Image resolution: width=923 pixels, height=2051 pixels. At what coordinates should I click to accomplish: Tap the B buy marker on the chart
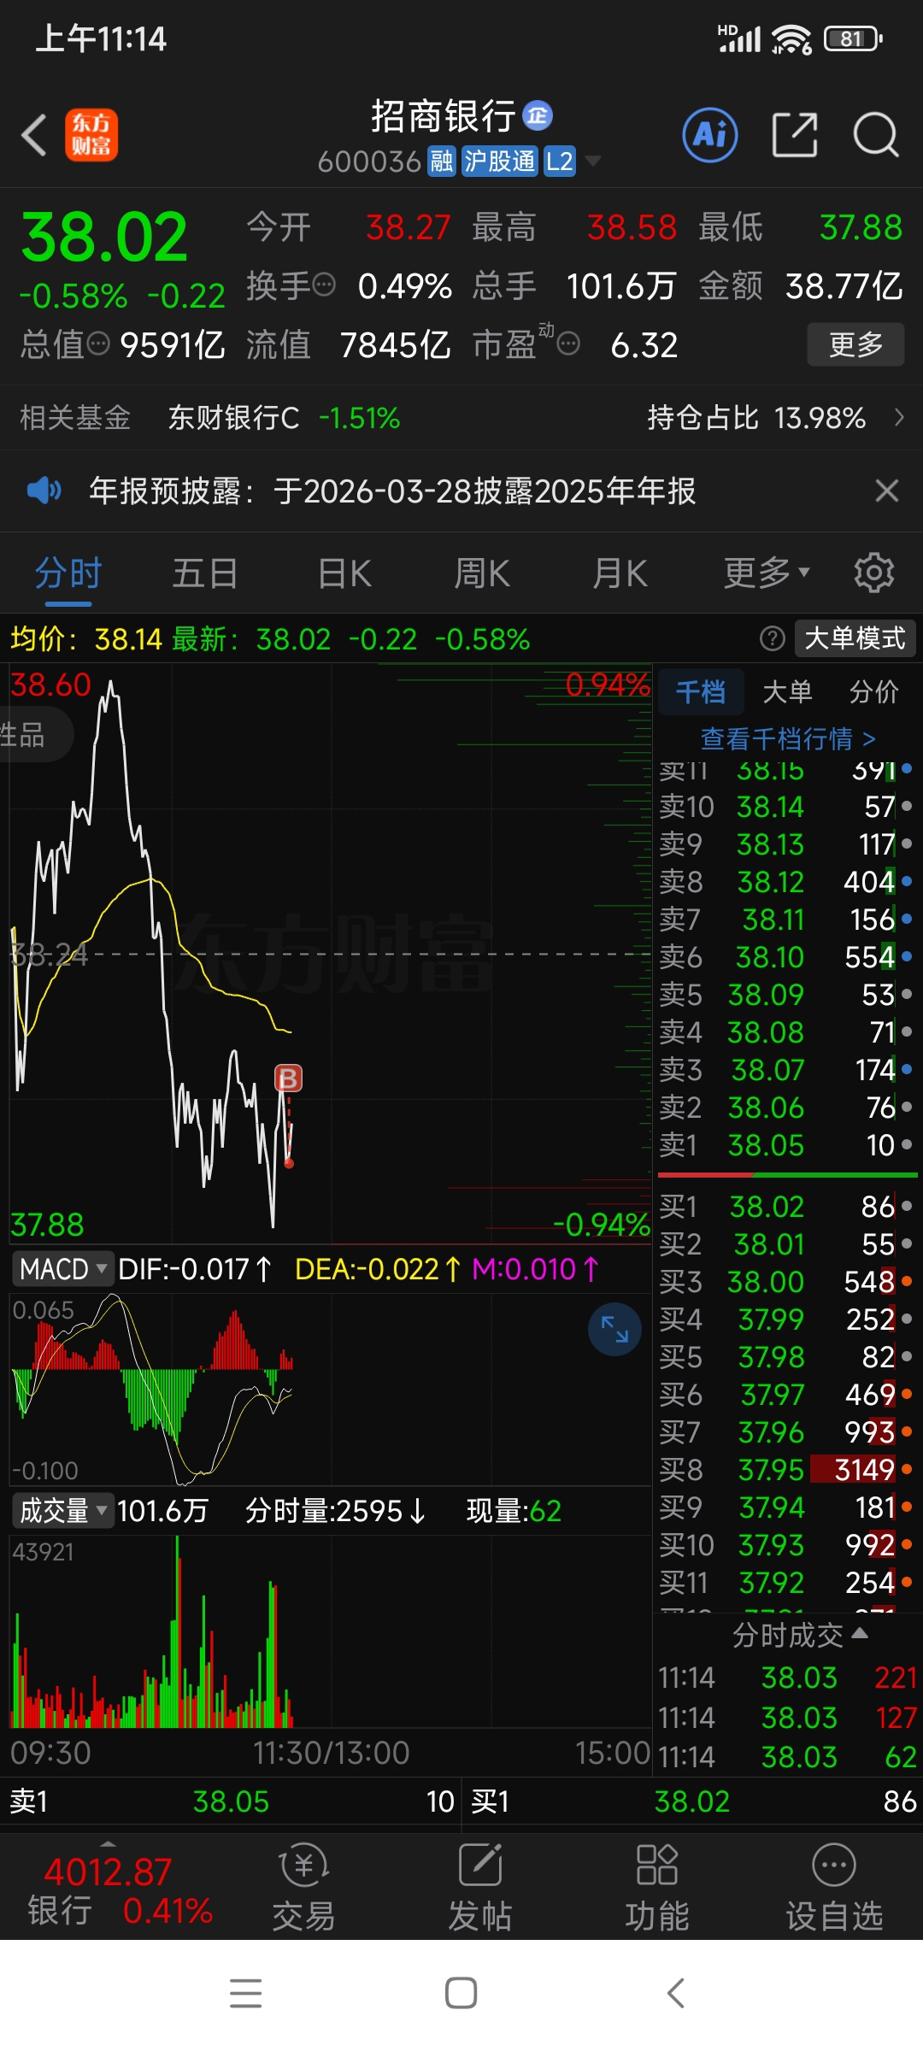coord(288,1078)
